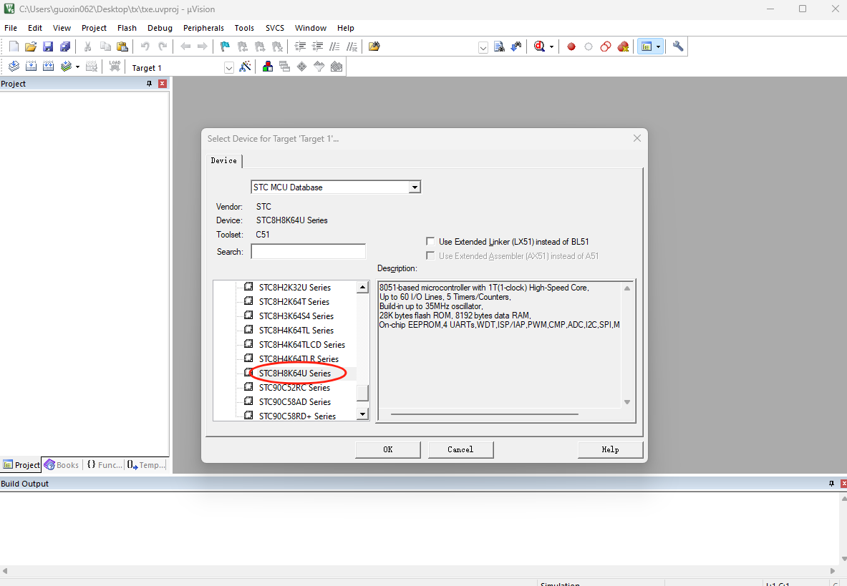Screen dimensions: 847x586
Task: Open the Debug menu
Action: [160, 28]
